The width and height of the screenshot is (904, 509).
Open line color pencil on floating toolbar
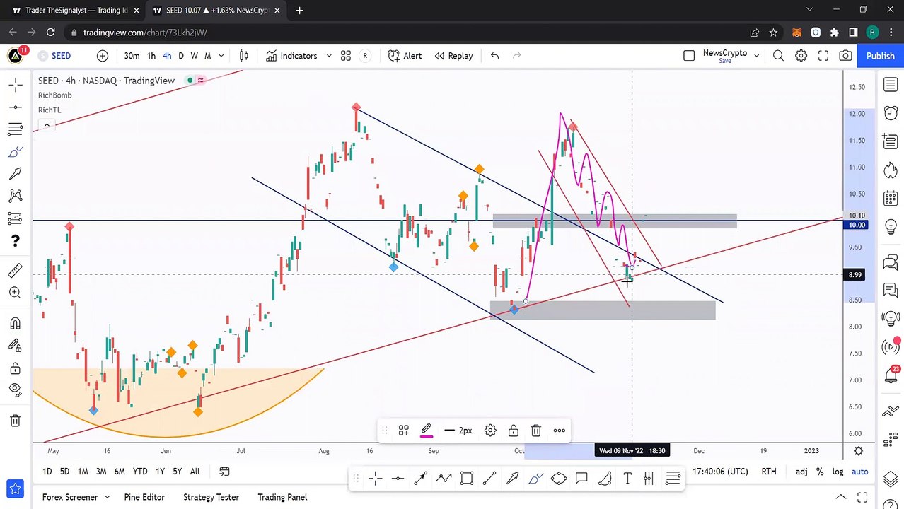point(427,430)
